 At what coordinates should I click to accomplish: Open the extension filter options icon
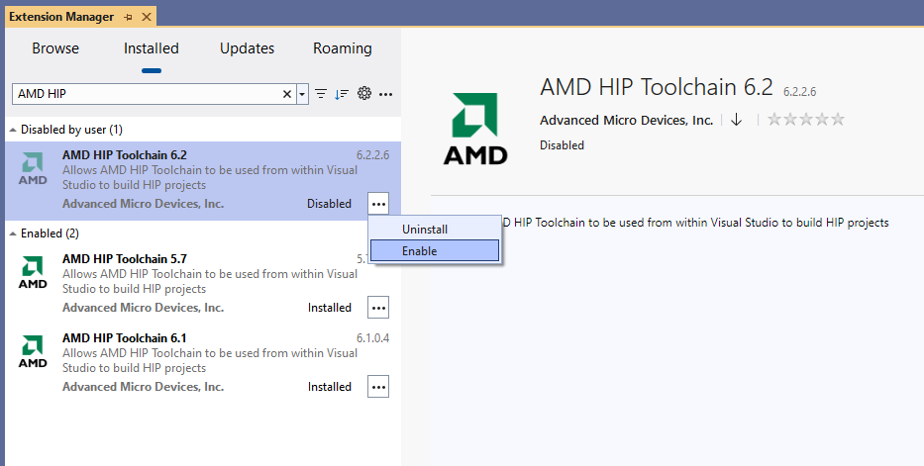[x=321, y=94]
